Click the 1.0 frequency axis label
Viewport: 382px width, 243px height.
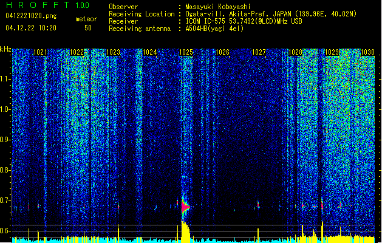point(5,109)
